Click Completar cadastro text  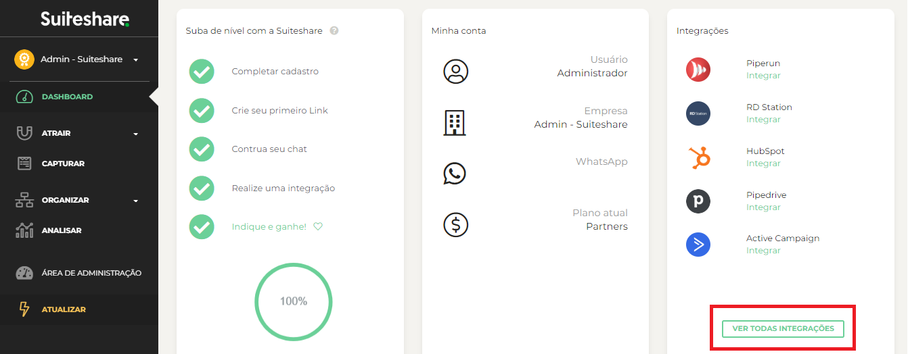pyautogui.click(x=275, y=72)
